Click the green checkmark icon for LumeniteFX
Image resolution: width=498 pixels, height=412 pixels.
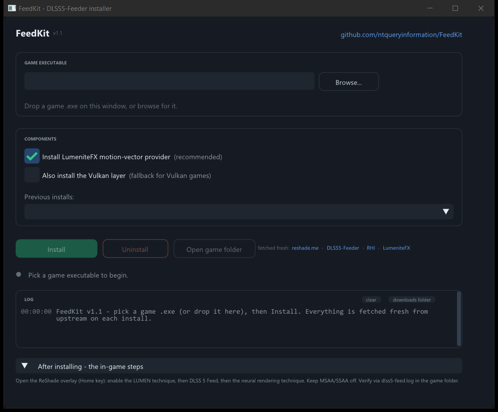coord(32,156)
